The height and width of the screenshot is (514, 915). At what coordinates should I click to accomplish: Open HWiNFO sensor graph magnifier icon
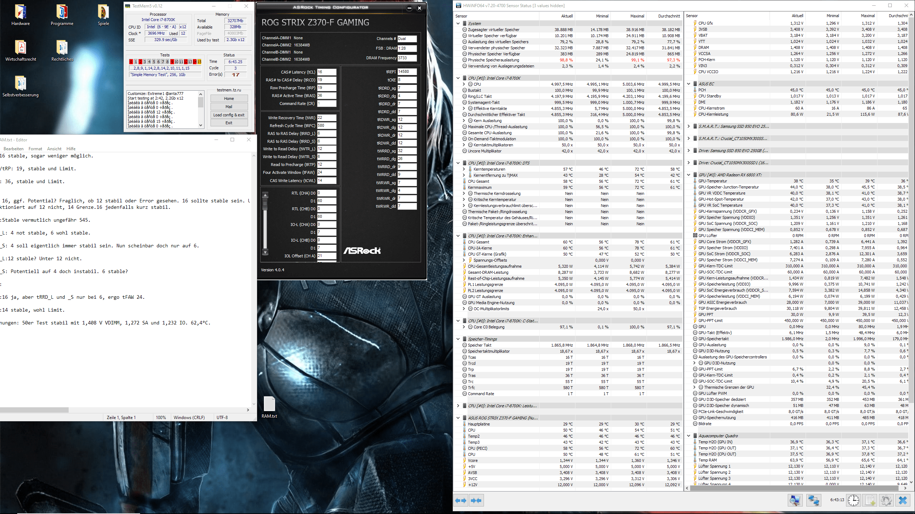pos(795,500)
